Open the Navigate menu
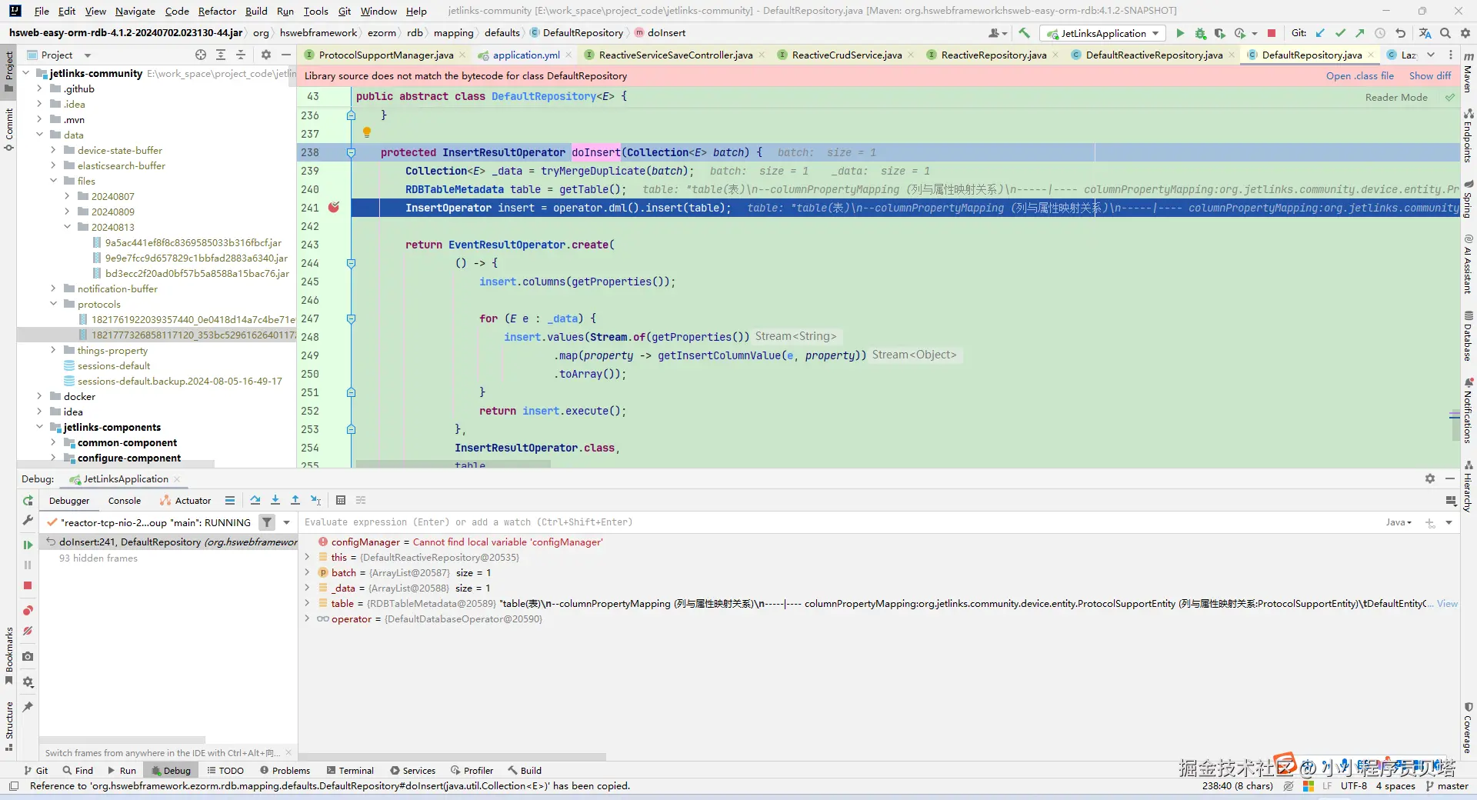Image resolution: width=1477 pixels, height=800 pixels. point(135,11)
